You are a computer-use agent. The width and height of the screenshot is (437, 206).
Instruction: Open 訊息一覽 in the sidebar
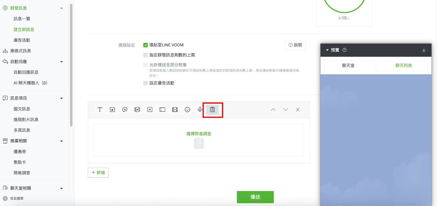pos(22,19)
